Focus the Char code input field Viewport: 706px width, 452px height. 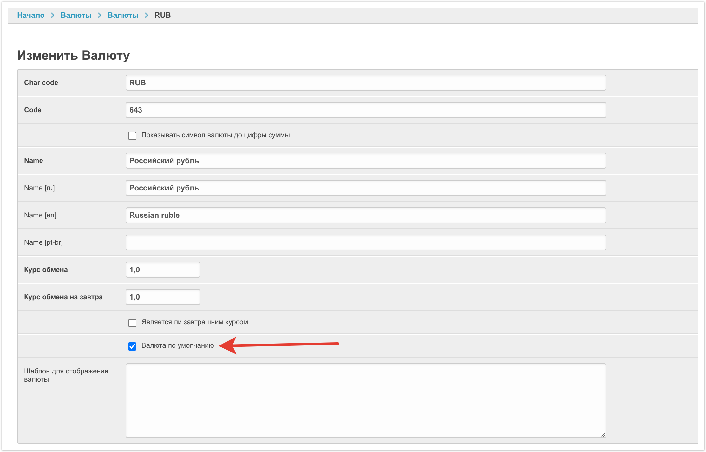tap(365, 83)
